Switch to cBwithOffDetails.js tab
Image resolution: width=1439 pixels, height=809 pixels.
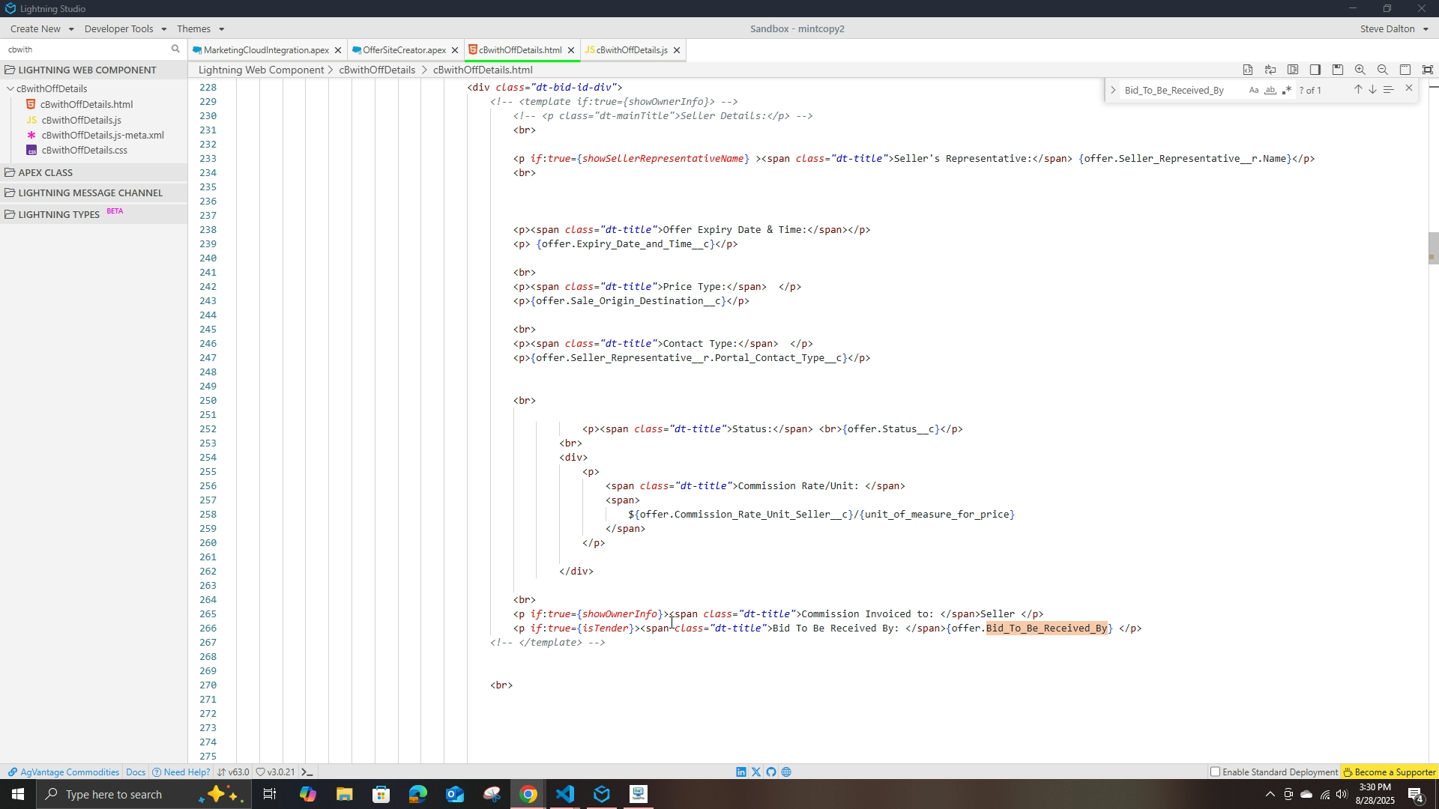(x=631, y=50)
